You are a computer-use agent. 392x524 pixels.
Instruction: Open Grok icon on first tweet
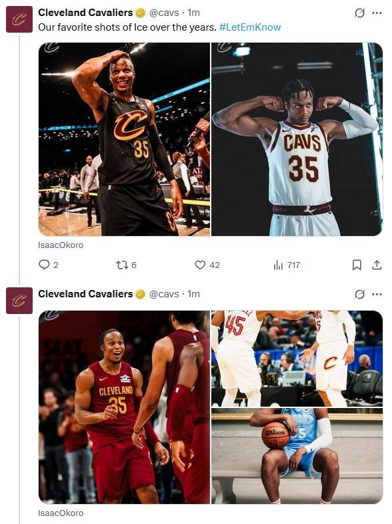pos(359,13)
